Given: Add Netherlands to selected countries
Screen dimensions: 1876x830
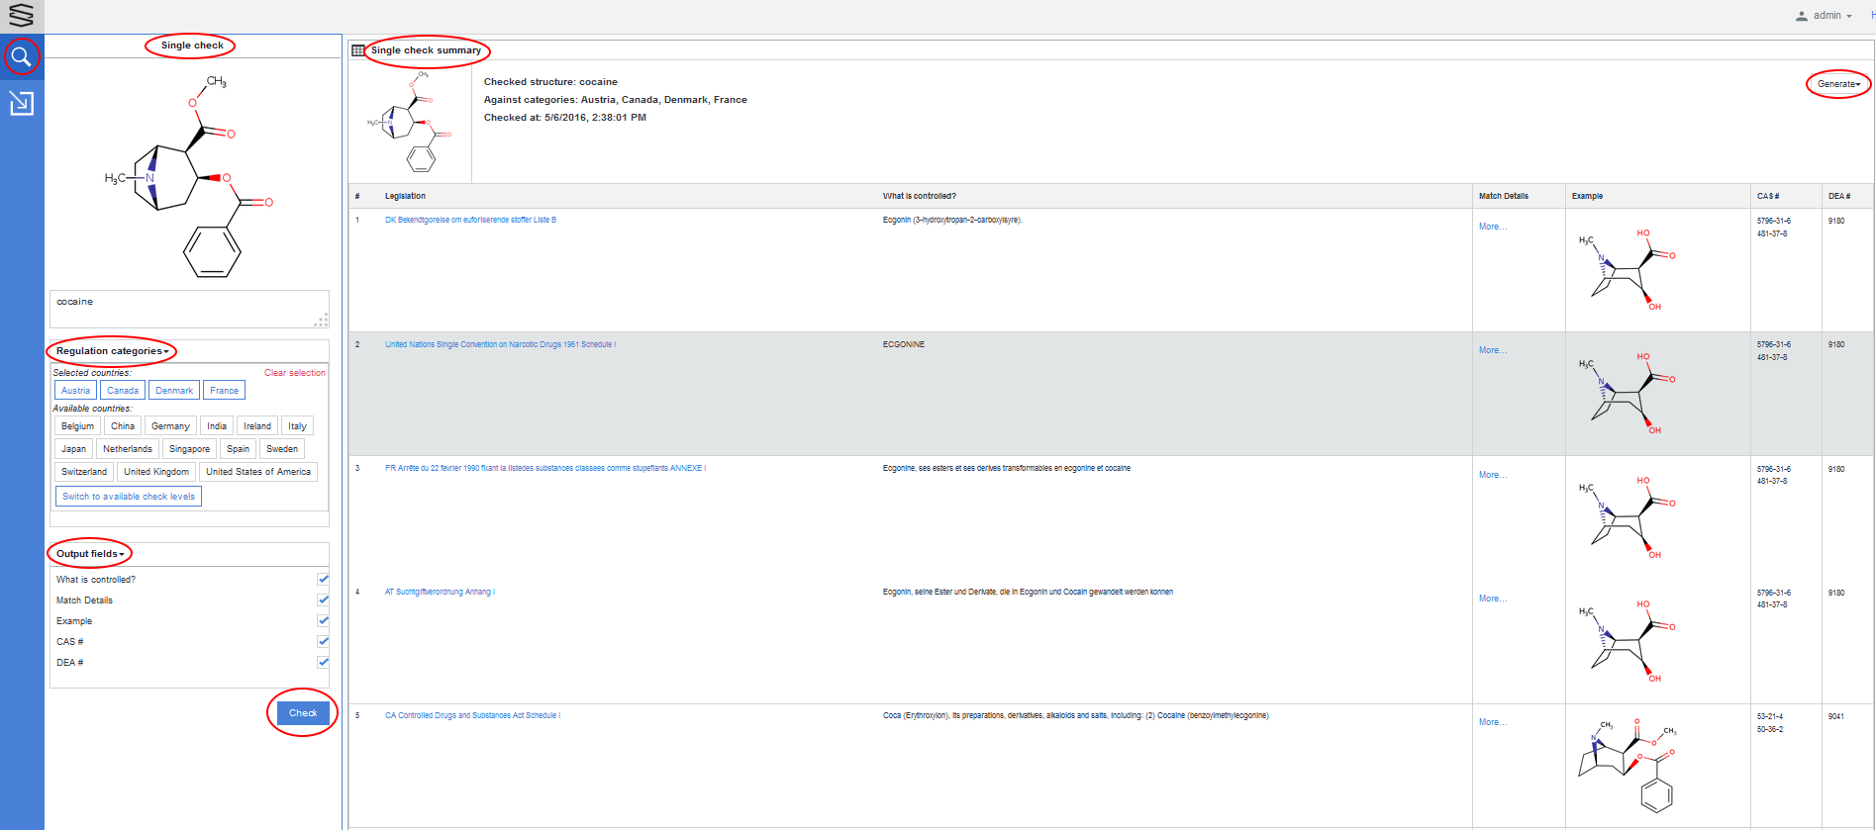Looking at the screenshot, I should pyautogui.click(x=128, y=448).
